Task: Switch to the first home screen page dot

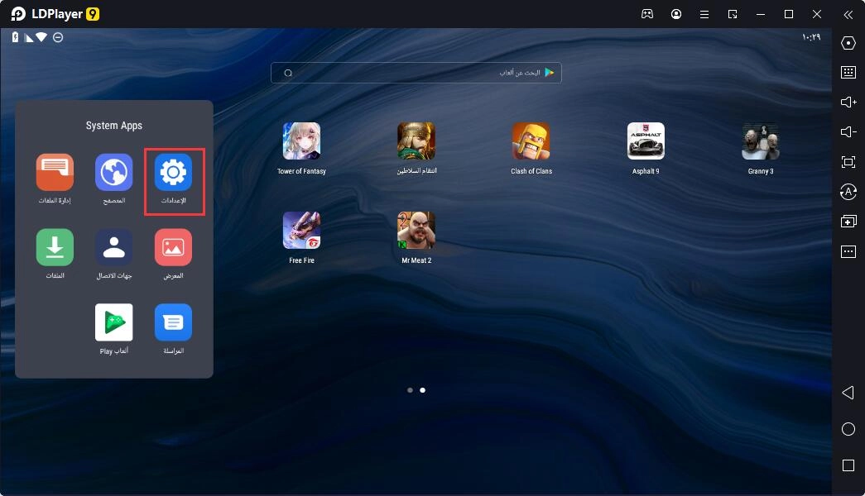Action: click(410, 390)
